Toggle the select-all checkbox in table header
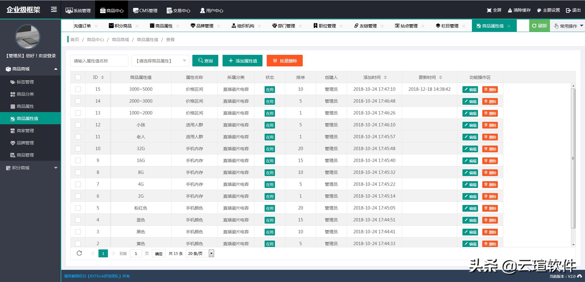The image size is (585, 282). coord(78,77)
